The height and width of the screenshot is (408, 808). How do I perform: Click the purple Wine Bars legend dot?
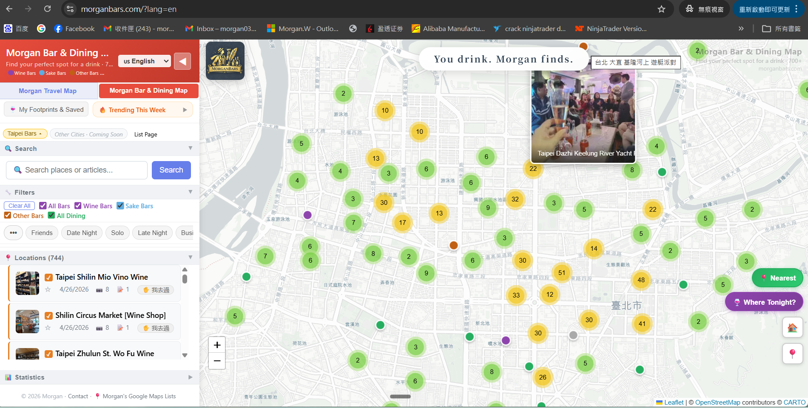coord(11,73)
